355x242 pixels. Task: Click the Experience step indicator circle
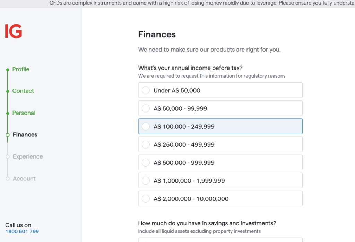[x=7, y=156]
